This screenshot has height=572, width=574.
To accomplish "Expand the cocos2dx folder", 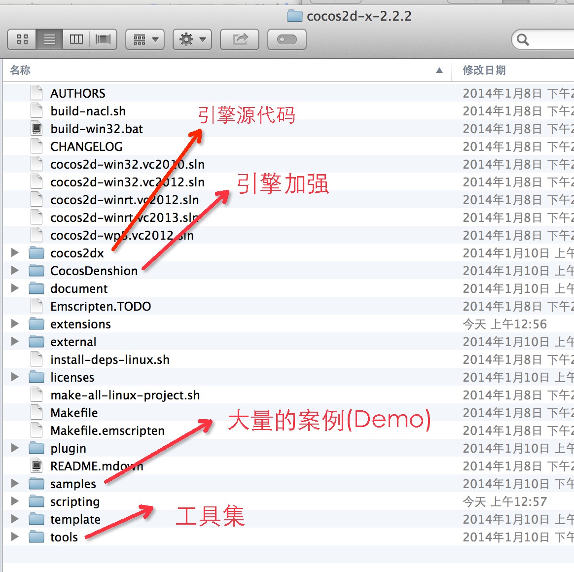I will pos(15,252).
